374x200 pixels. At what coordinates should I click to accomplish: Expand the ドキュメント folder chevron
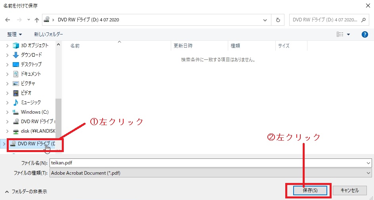tap(7, 74)
